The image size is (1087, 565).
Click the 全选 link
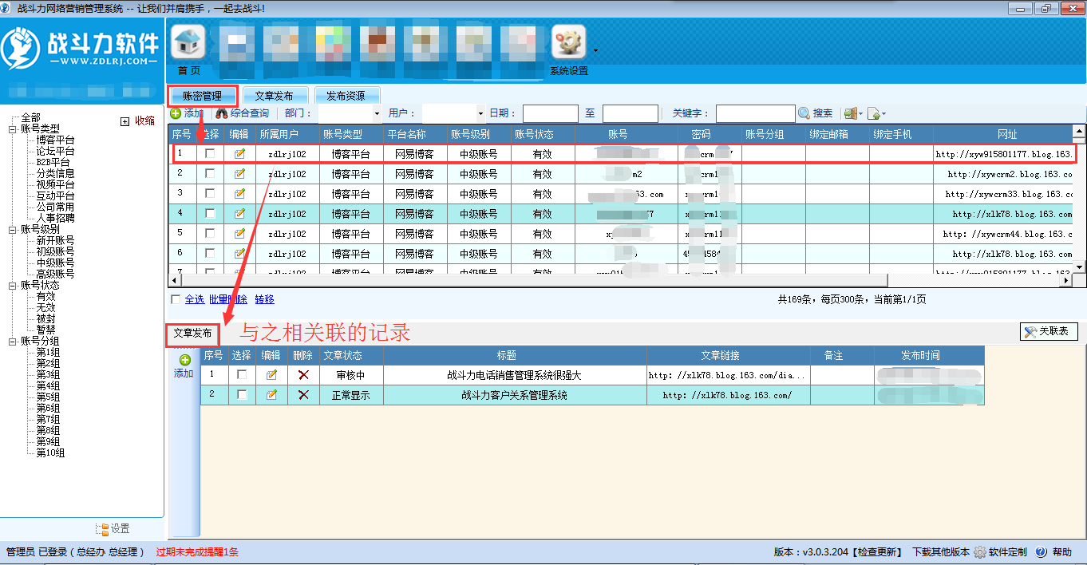(x=195, y=299)
